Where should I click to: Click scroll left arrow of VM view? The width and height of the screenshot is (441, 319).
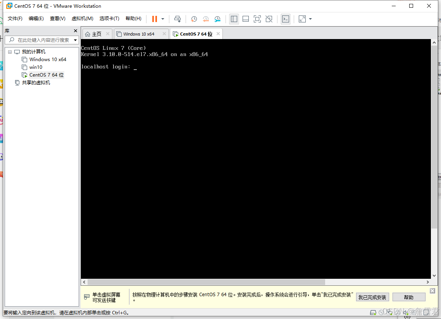(84, 282)
